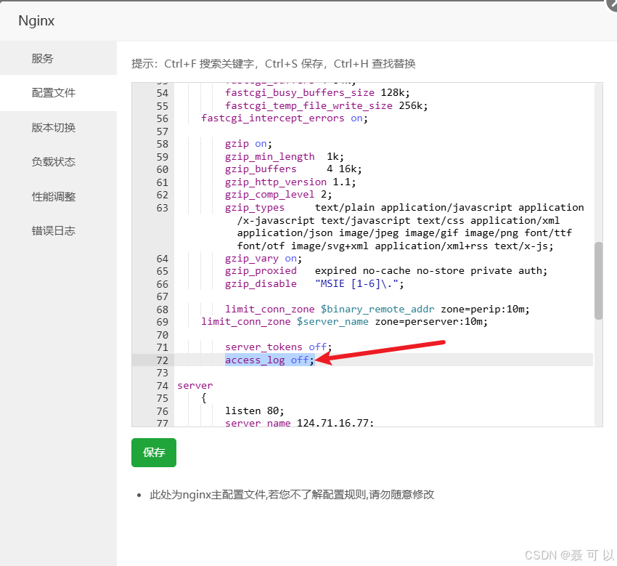Screen dimensions: 617x566
Task: Click gzip_disable "MSIE [1-6]\." line
Action: coord(314,283)
